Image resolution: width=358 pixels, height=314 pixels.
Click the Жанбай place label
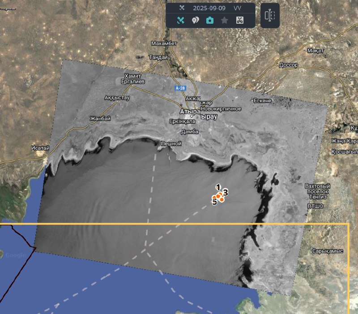pos(100,119)
